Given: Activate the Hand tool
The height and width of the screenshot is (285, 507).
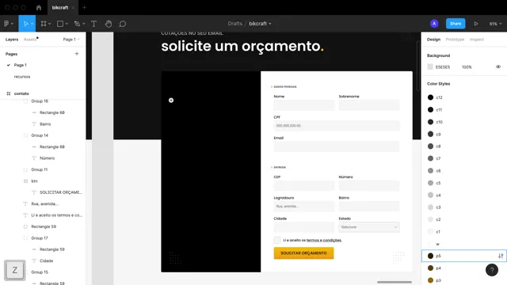Looking at the screenshot, I should pos(109,24).
